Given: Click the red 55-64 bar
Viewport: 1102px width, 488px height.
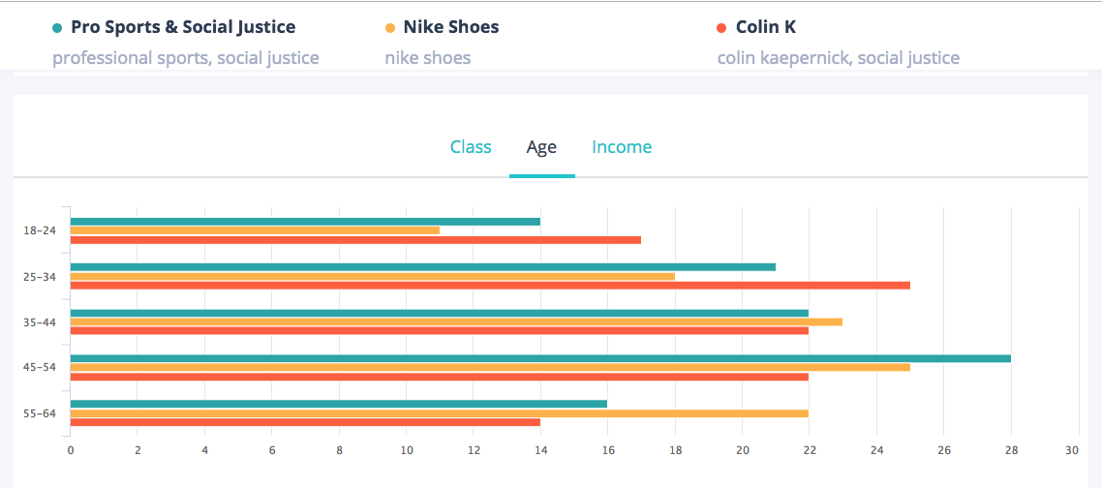Looking at the screenshot, I should (x=305, y=422).
